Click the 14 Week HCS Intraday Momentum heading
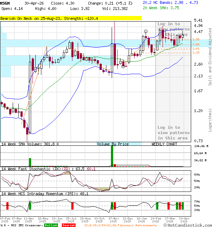The width and height of the screenshot is (212, 227). coord(45,194)
